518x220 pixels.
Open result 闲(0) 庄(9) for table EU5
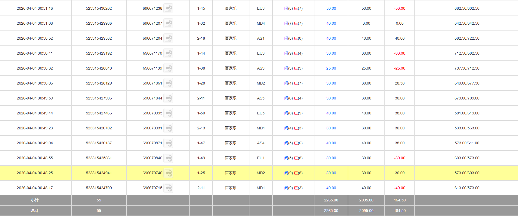tap(293, 113)
